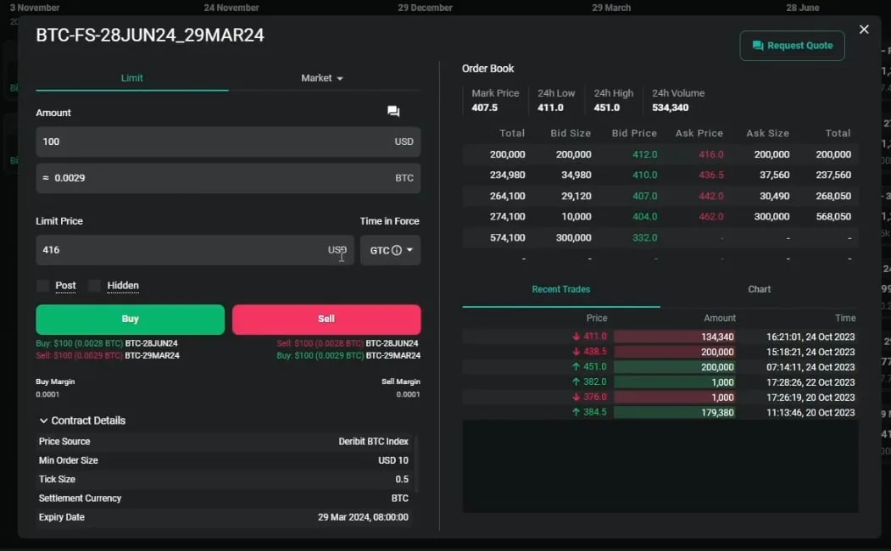Click the Deribit BTC Index price source value
Screen dimensions: 891x551
tap(373, 442)
